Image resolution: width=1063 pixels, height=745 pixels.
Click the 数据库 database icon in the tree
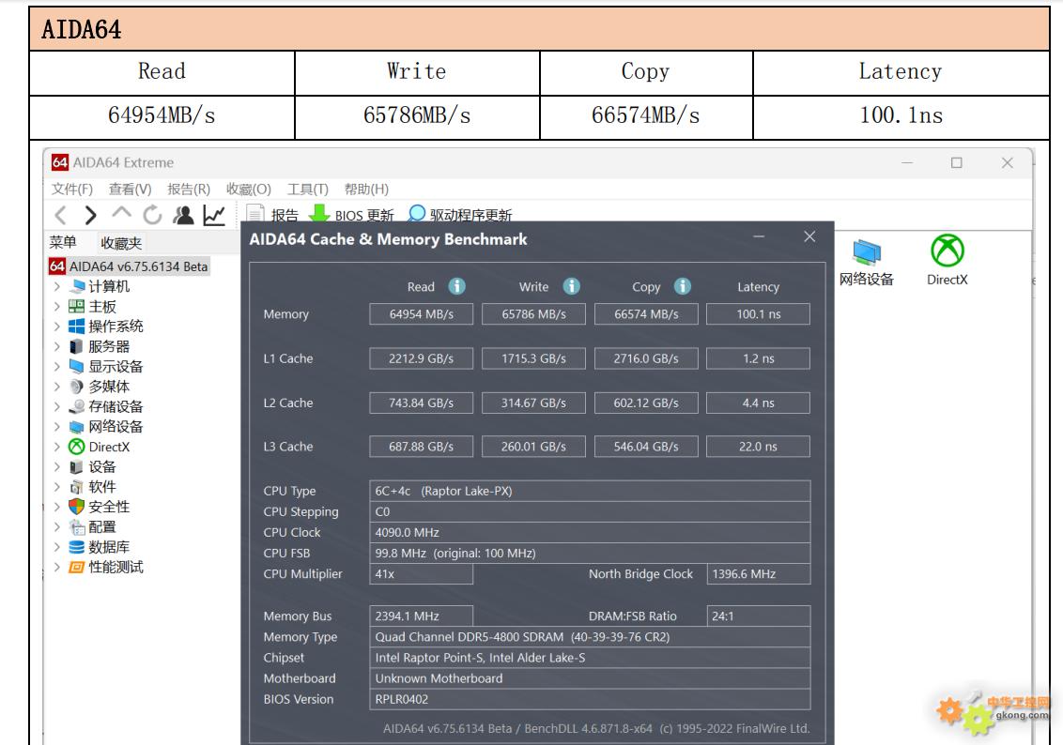coord(77,547)
